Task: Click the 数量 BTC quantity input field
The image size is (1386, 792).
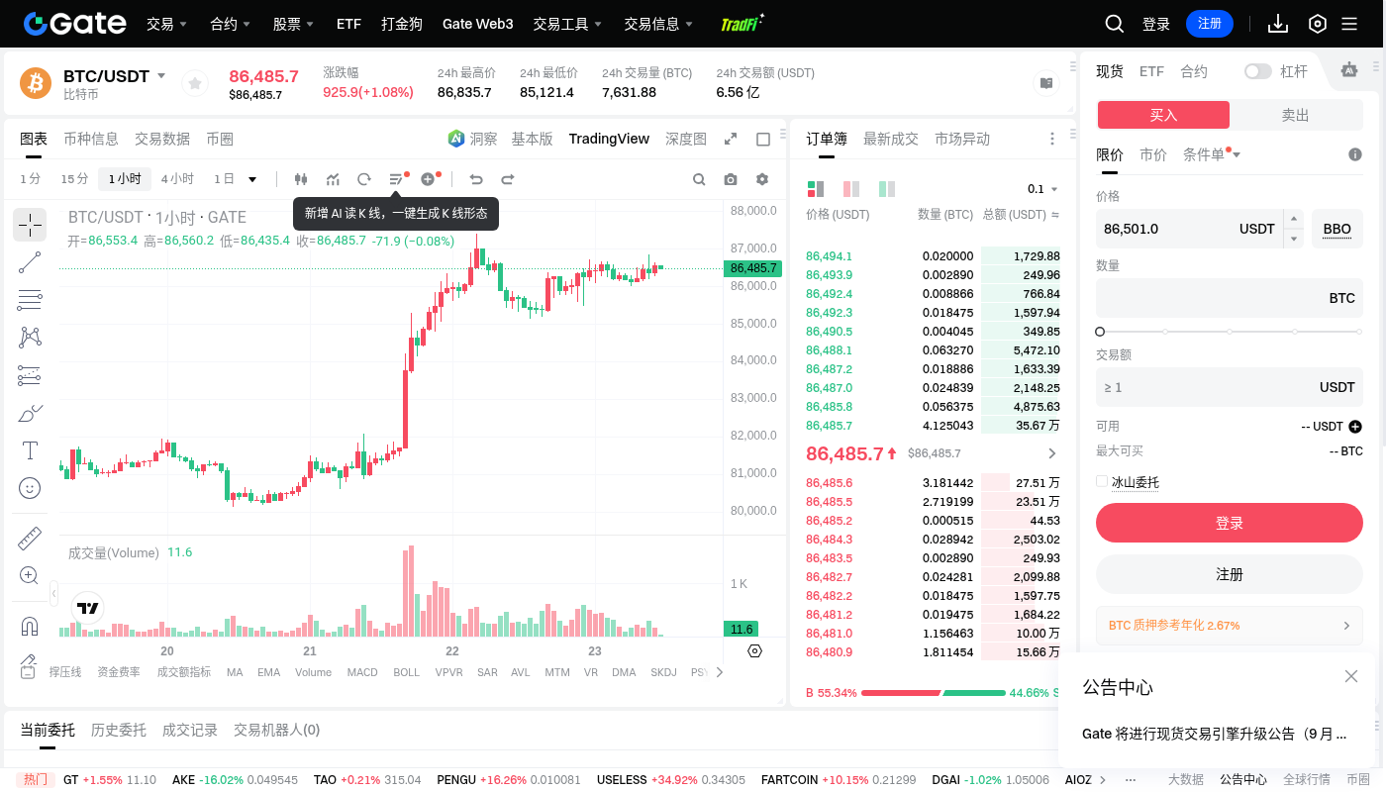Action: click(x=1230, y=298)
